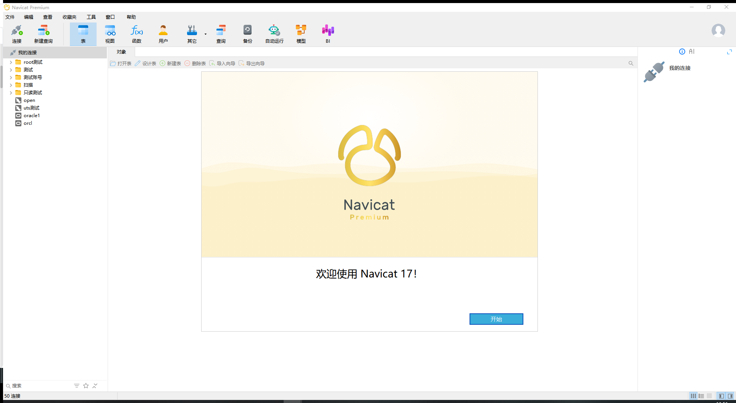The width and height of the screenshot is (736, 403).
Task: Open the 编辑 (Edit) menu
Action: pos(29,17)
